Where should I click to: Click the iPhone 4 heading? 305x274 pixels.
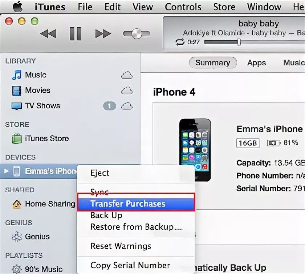tap(174, 92)
